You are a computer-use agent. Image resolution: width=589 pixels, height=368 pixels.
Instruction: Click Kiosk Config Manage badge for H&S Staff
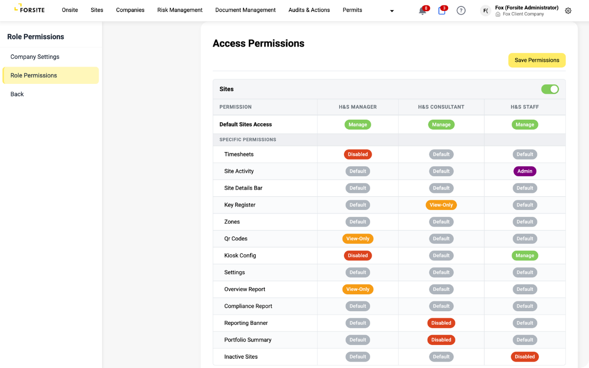pyautogui.click(x=525, y=256)
